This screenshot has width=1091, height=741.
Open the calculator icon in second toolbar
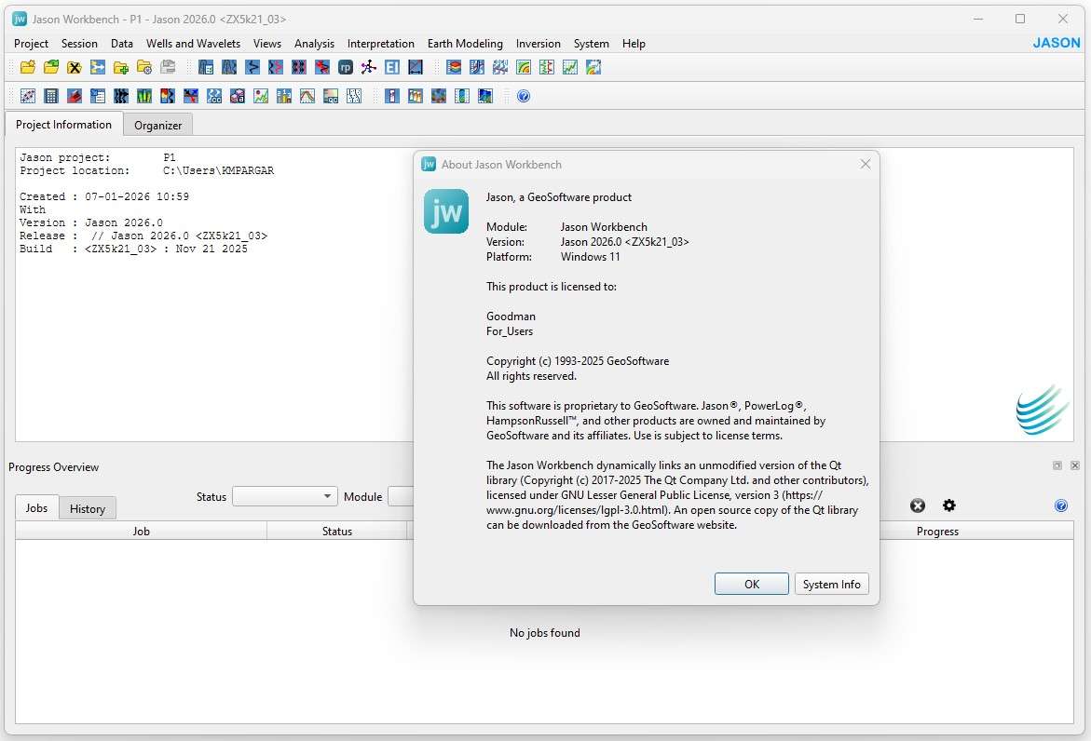(x=51, y=96)
